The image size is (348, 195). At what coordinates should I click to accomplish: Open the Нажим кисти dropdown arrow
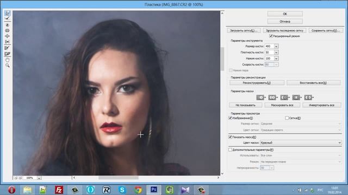[276, 58]
